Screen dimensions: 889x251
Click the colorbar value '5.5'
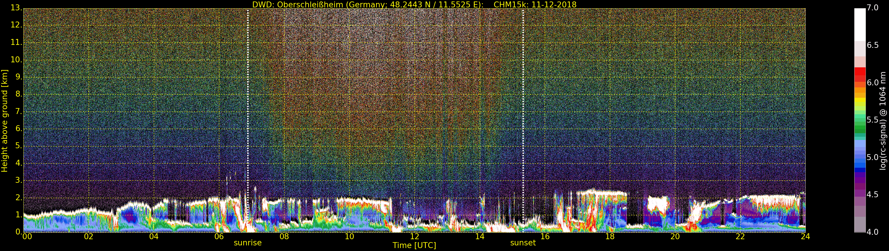(x=872, y=120)
